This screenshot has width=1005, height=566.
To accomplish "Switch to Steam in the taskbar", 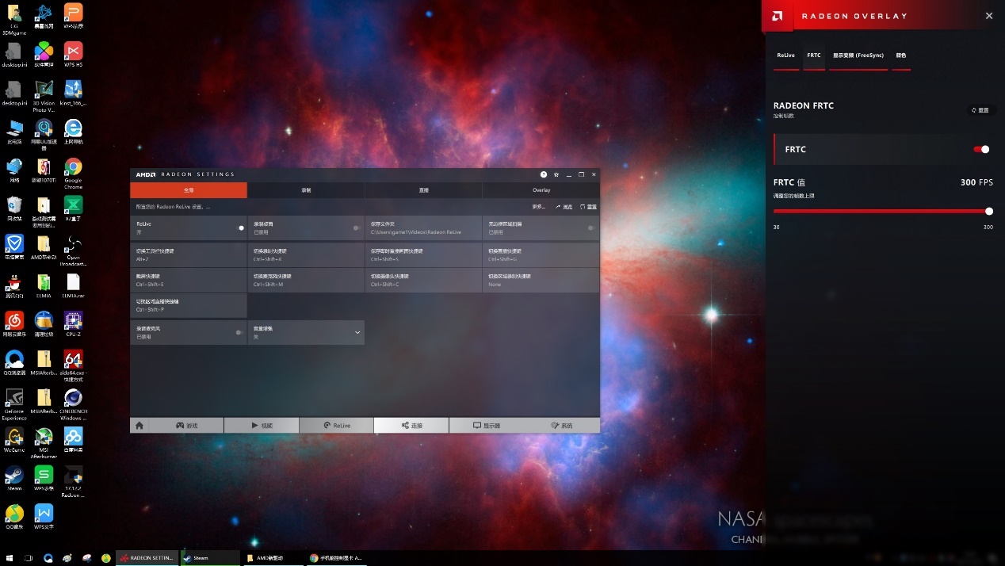I will point(210,558).
